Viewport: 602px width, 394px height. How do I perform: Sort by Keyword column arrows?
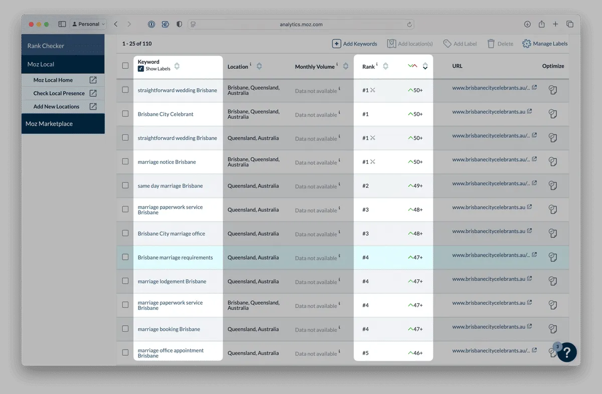(177, 66)
